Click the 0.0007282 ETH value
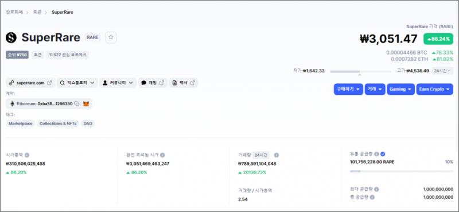459x212 pixels. click(409, 59)
